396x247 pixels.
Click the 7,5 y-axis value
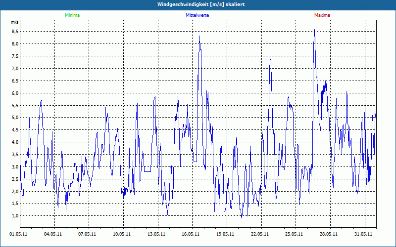(15, 56)
